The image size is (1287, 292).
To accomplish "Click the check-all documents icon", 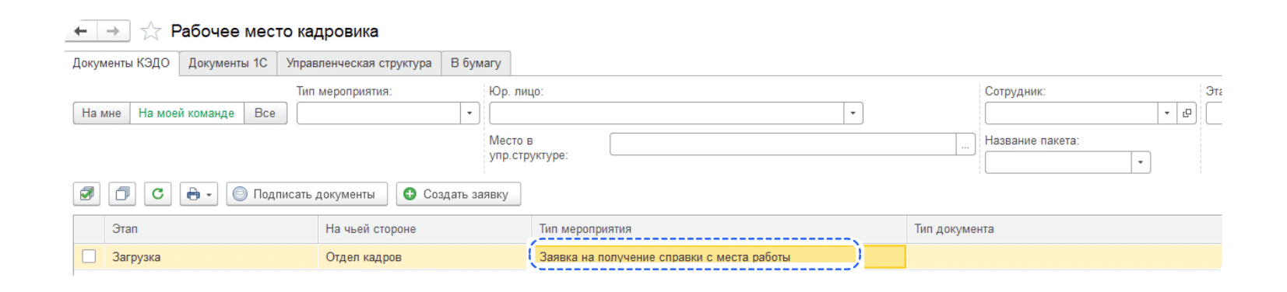I will (x=86, y=193).
